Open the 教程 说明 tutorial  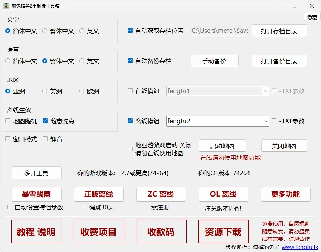(x=37, y=232)
